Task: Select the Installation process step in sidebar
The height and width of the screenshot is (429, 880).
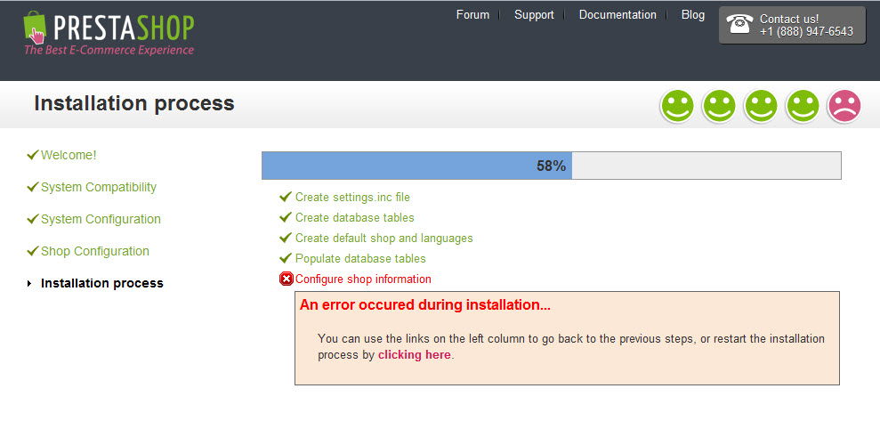Action: (x=102, y=283)
